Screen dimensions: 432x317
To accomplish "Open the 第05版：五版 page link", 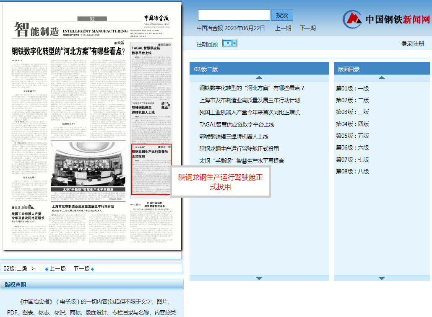I will click(x=352, y=136).
